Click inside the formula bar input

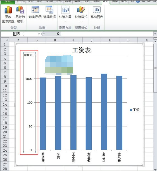click(107, 34)
